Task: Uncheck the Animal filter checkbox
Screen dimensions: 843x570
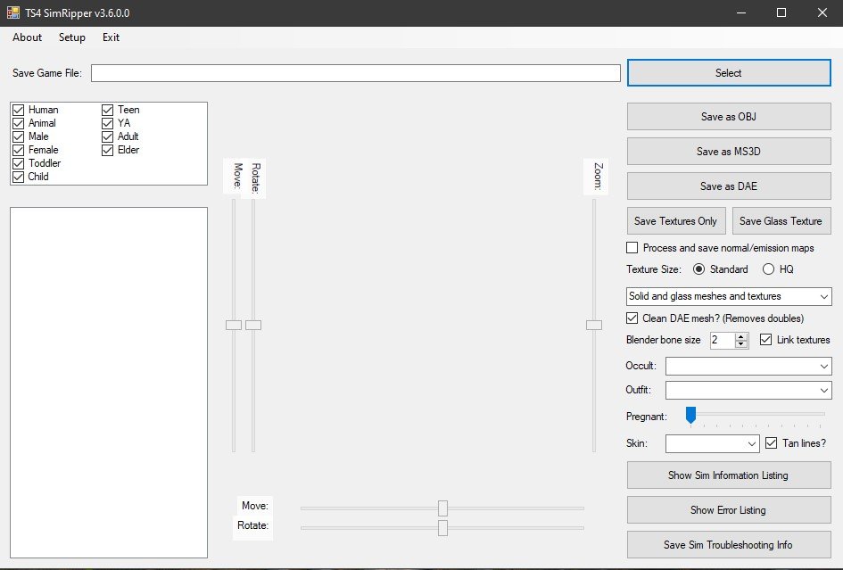Action: tap(18, 123)
